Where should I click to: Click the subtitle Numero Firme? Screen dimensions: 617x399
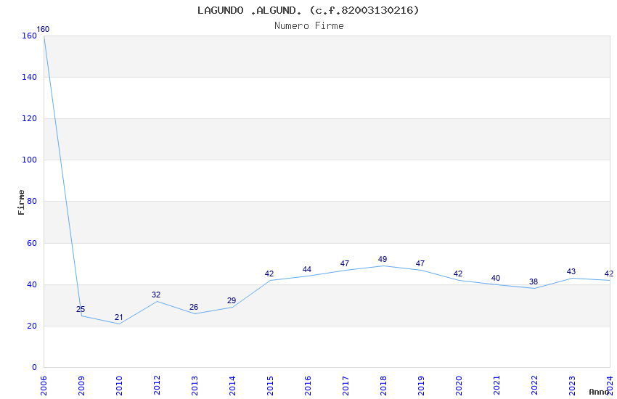(x=309, y=25)
